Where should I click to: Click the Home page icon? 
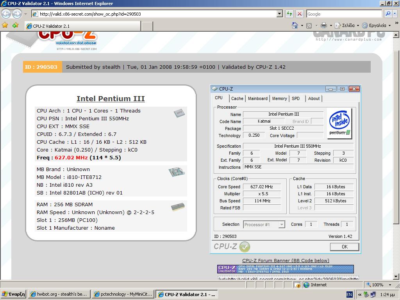[295, 25]
